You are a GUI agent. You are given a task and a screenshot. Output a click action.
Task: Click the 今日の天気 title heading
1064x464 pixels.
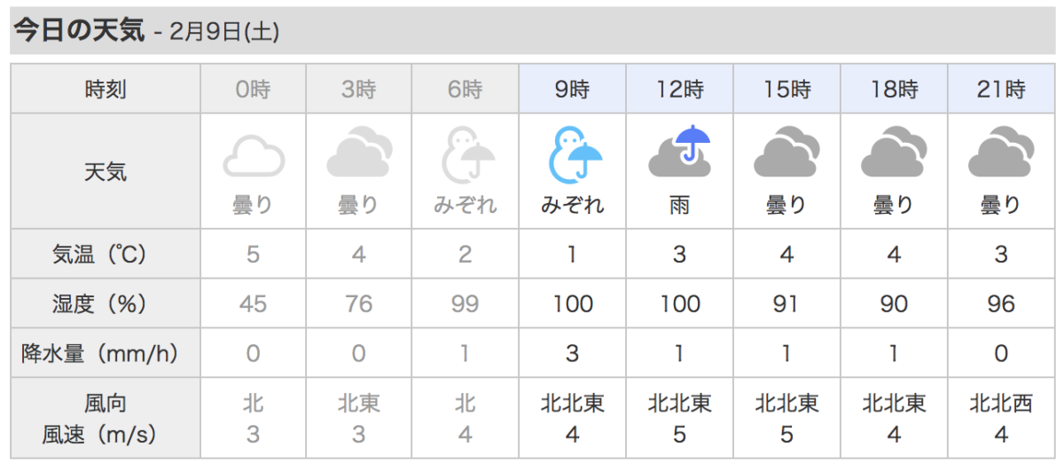pyautogui.click(x=78, y=30)
